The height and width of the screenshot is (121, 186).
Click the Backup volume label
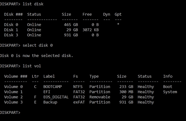click(50, 102)
